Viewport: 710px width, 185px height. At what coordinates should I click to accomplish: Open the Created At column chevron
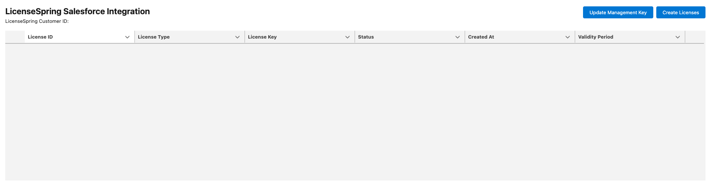(x=568, y=37)
